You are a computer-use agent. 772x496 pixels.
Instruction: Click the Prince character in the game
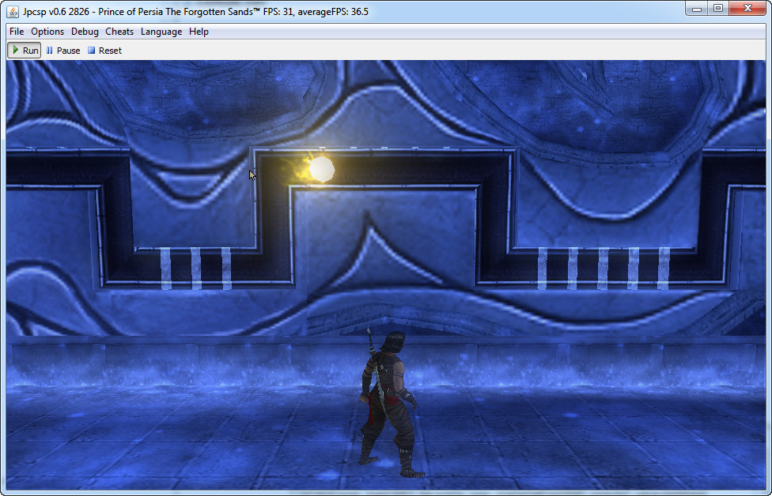click(385, 403)
